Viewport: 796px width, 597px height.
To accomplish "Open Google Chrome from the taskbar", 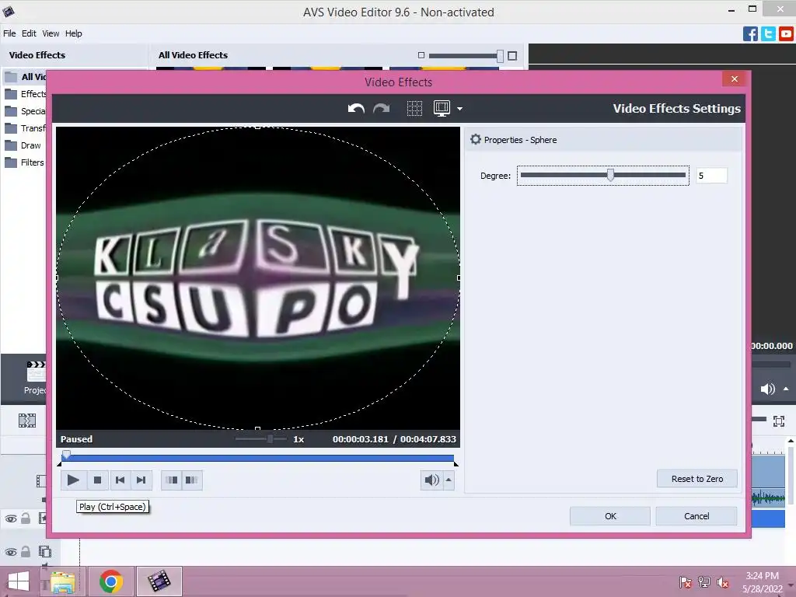I will 111,581.
